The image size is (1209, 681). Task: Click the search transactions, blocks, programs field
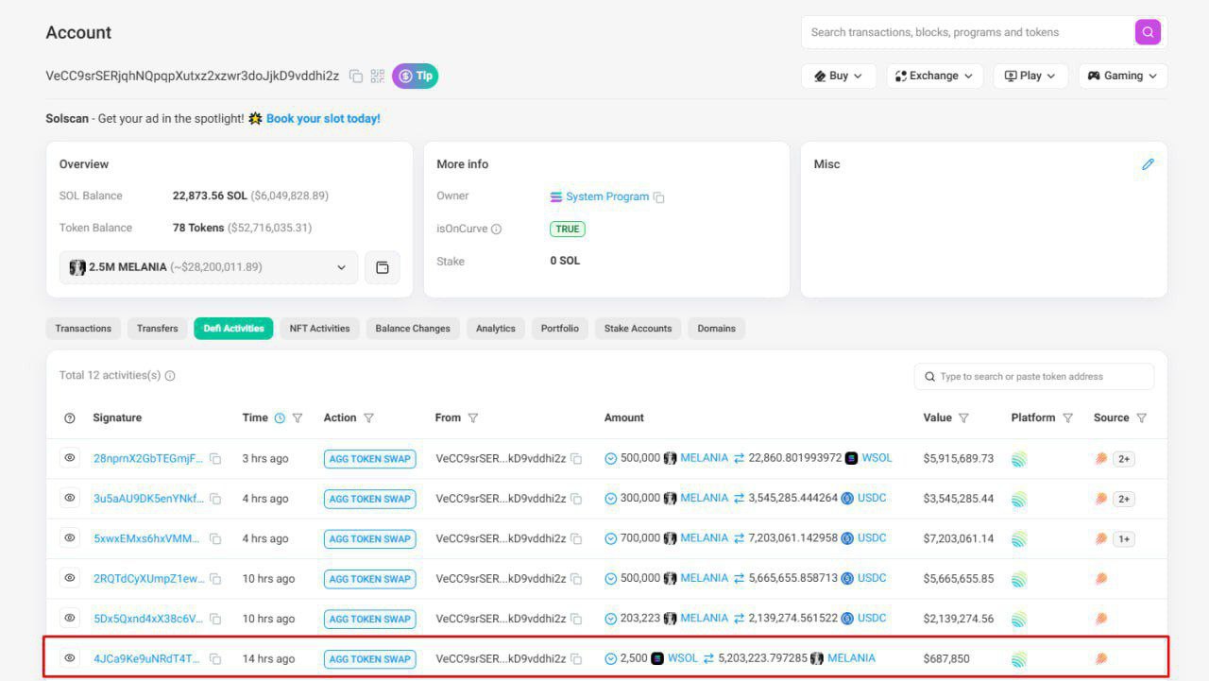967,32
